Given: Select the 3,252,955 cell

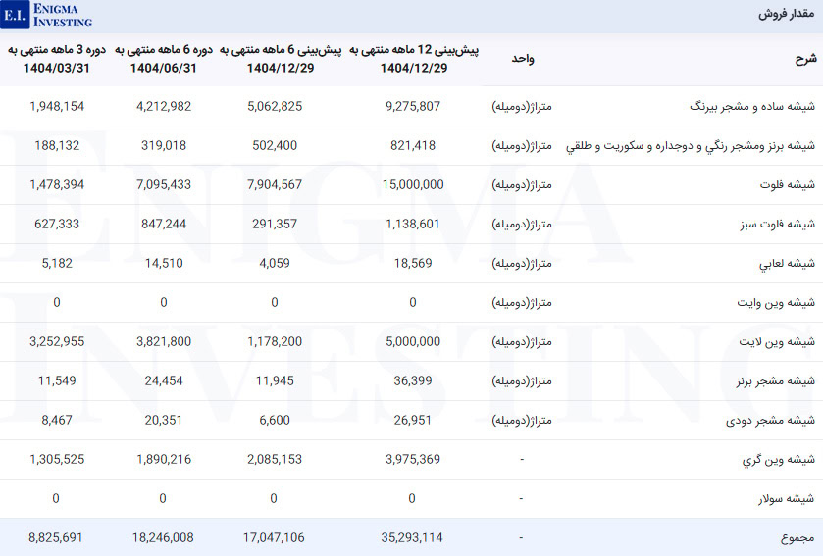Looking at the screenshot, I should point(57,342).
